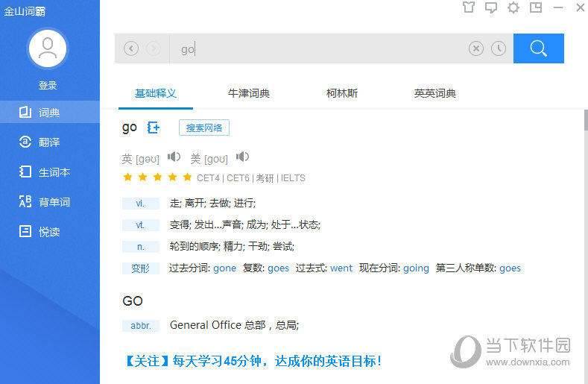Click the 搜索网络 button
This screenshot has height=384, width=588.
coord(204,128)
